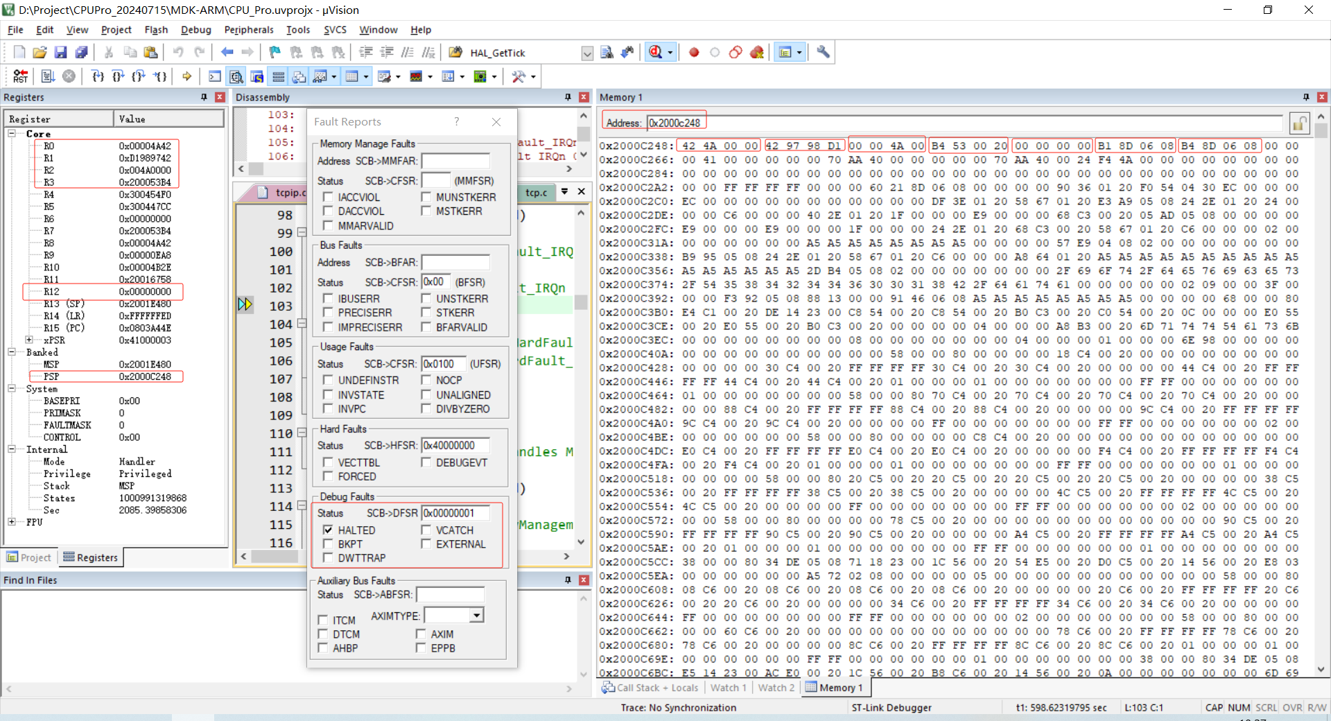This screenshot has height=721, width=1331.
Task: Open the Peripherals menu
Action: click(x=249, y=30)
